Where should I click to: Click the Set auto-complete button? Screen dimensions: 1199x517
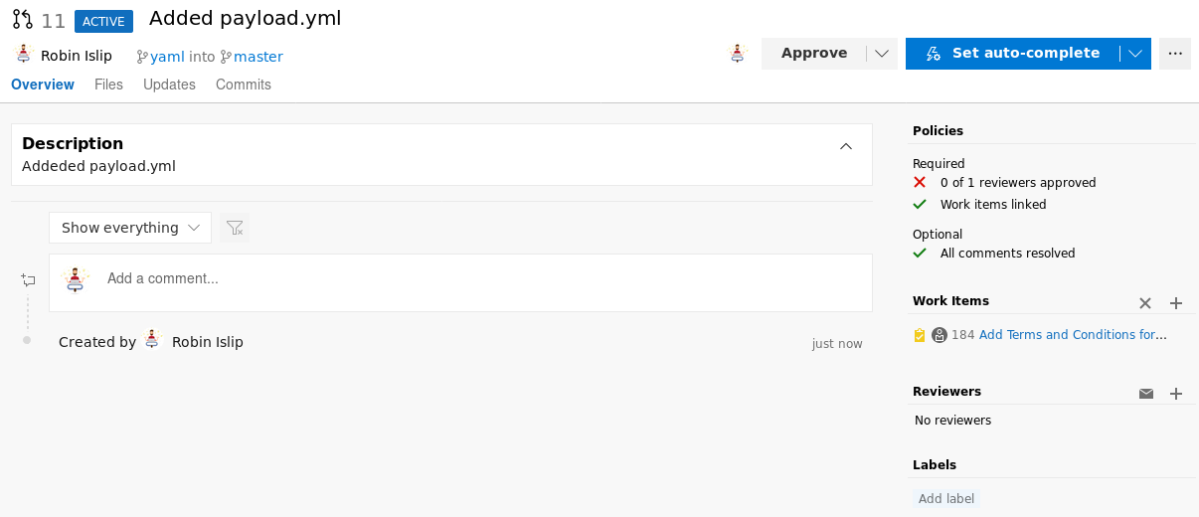pos(1012,54)
